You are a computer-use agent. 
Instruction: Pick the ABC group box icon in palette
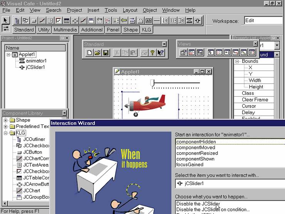click(x=91, y=20)
